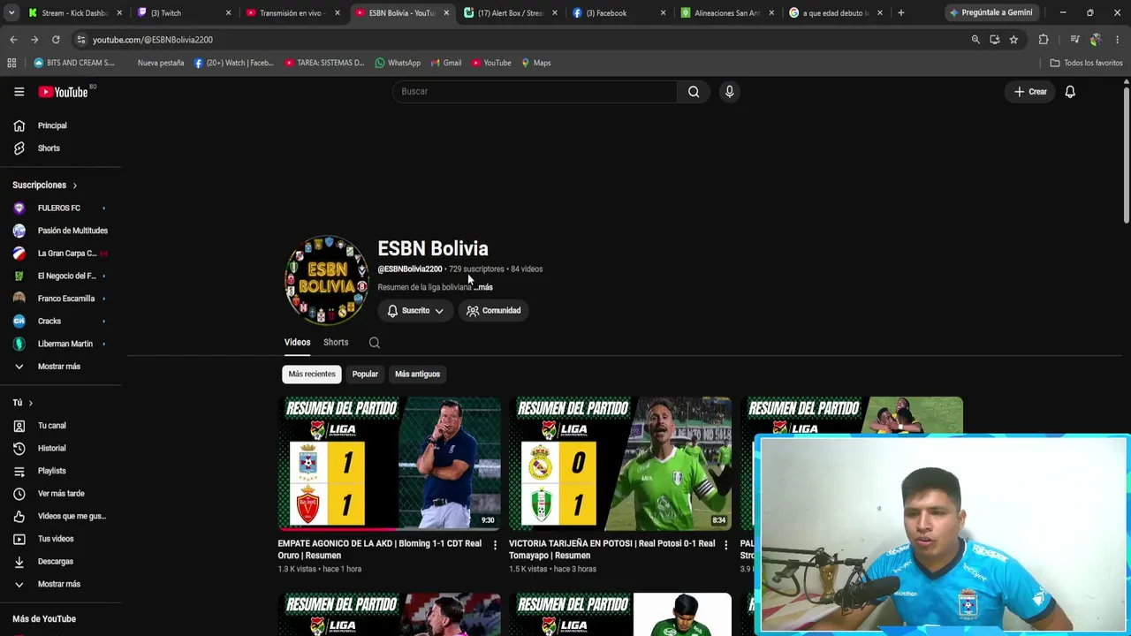
Task: Open the Chrome tab search dropdown
Action: click(x=11, y=13)
